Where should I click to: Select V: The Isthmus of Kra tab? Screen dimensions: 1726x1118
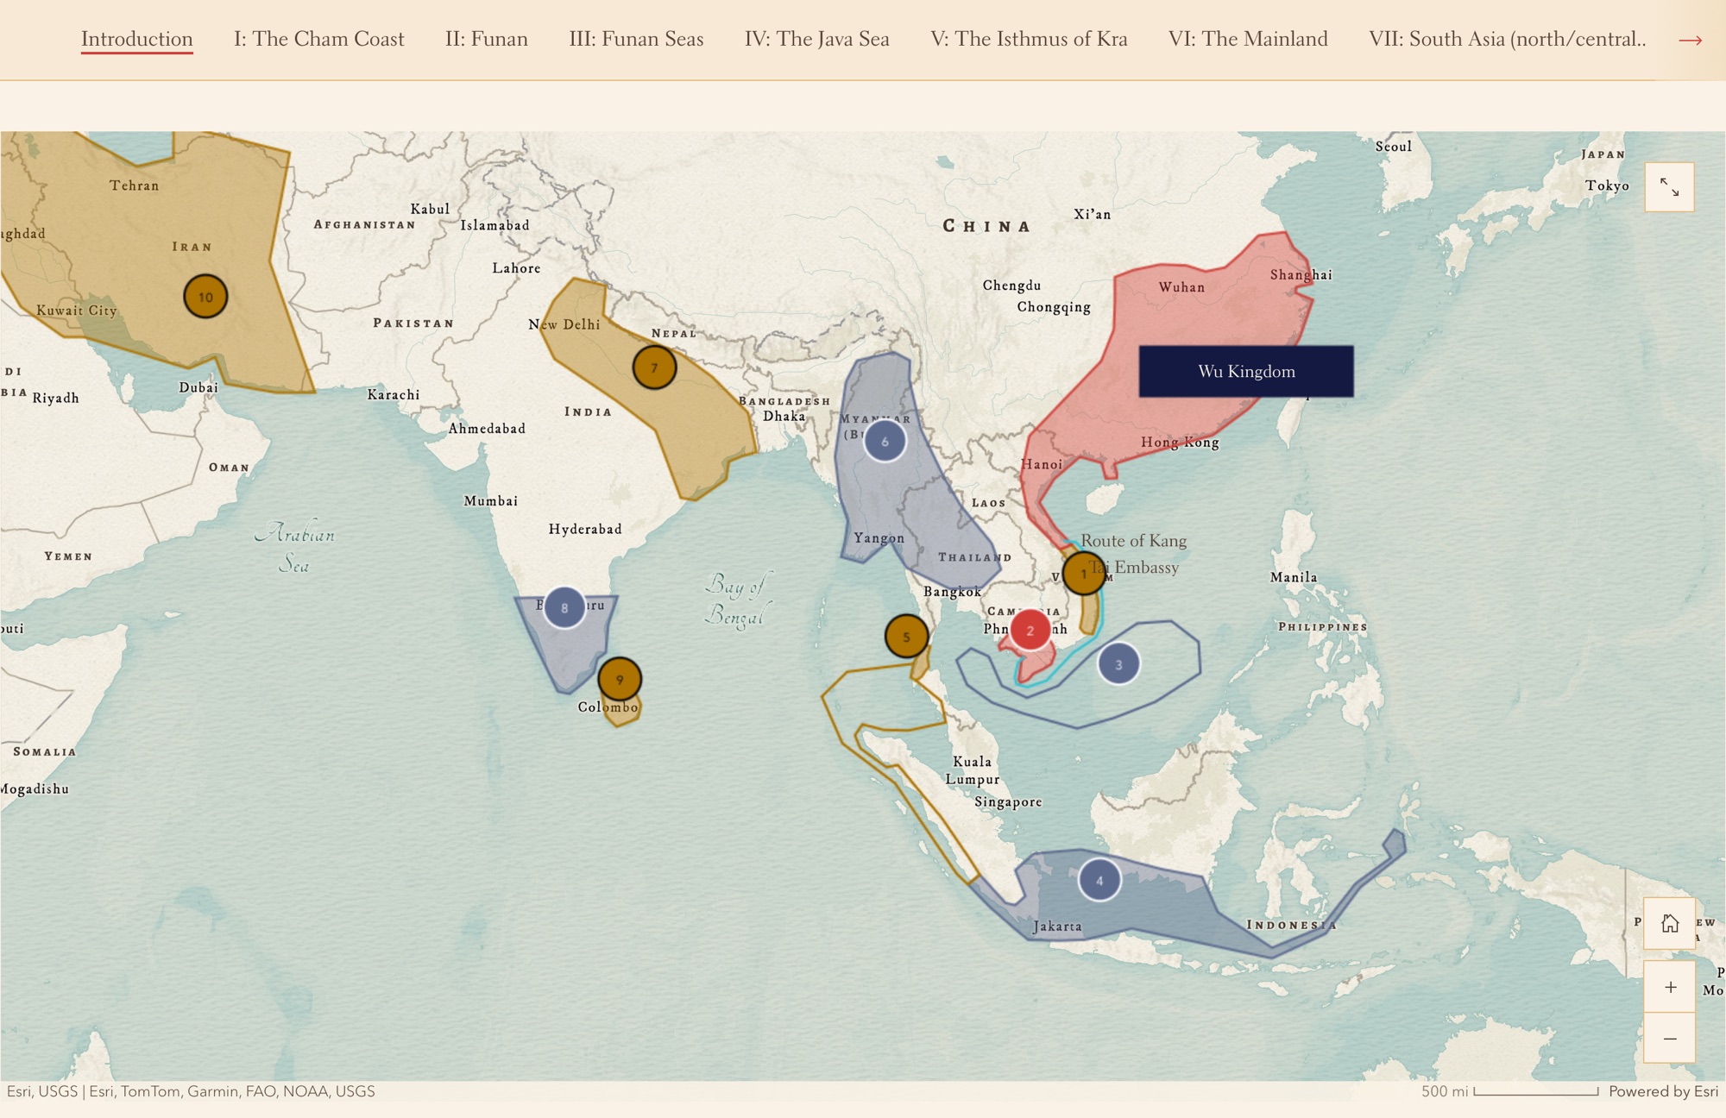point(1029,39)
